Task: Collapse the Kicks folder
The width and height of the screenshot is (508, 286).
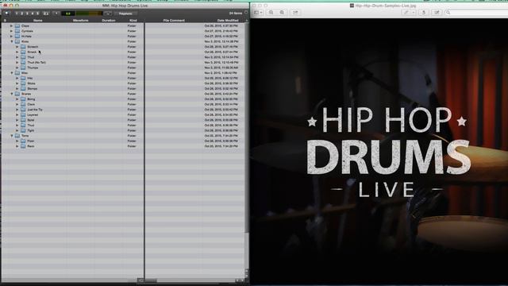Action: coord(12,41)
